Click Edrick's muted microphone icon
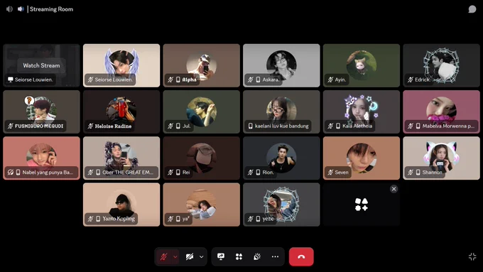 point(411,80)
